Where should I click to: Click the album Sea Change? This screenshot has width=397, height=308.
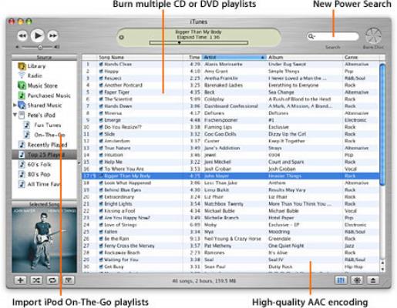281,92
